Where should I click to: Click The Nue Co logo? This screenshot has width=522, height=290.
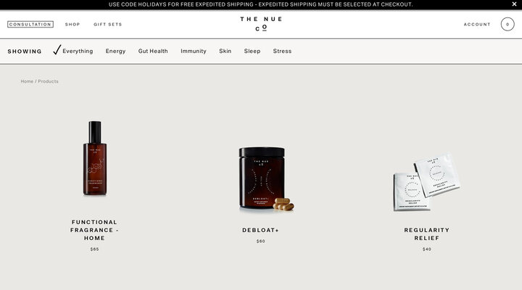[261, 24]
